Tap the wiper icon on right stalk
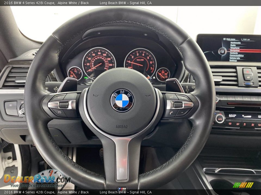Image resolution: width=261 pixels, height=195 pixels. coord(187,90)
